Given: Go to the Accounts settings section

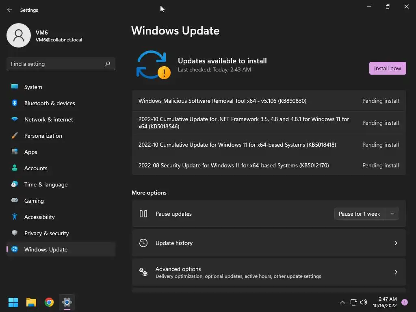Looking at the screenshot, I should pos(36,168).
